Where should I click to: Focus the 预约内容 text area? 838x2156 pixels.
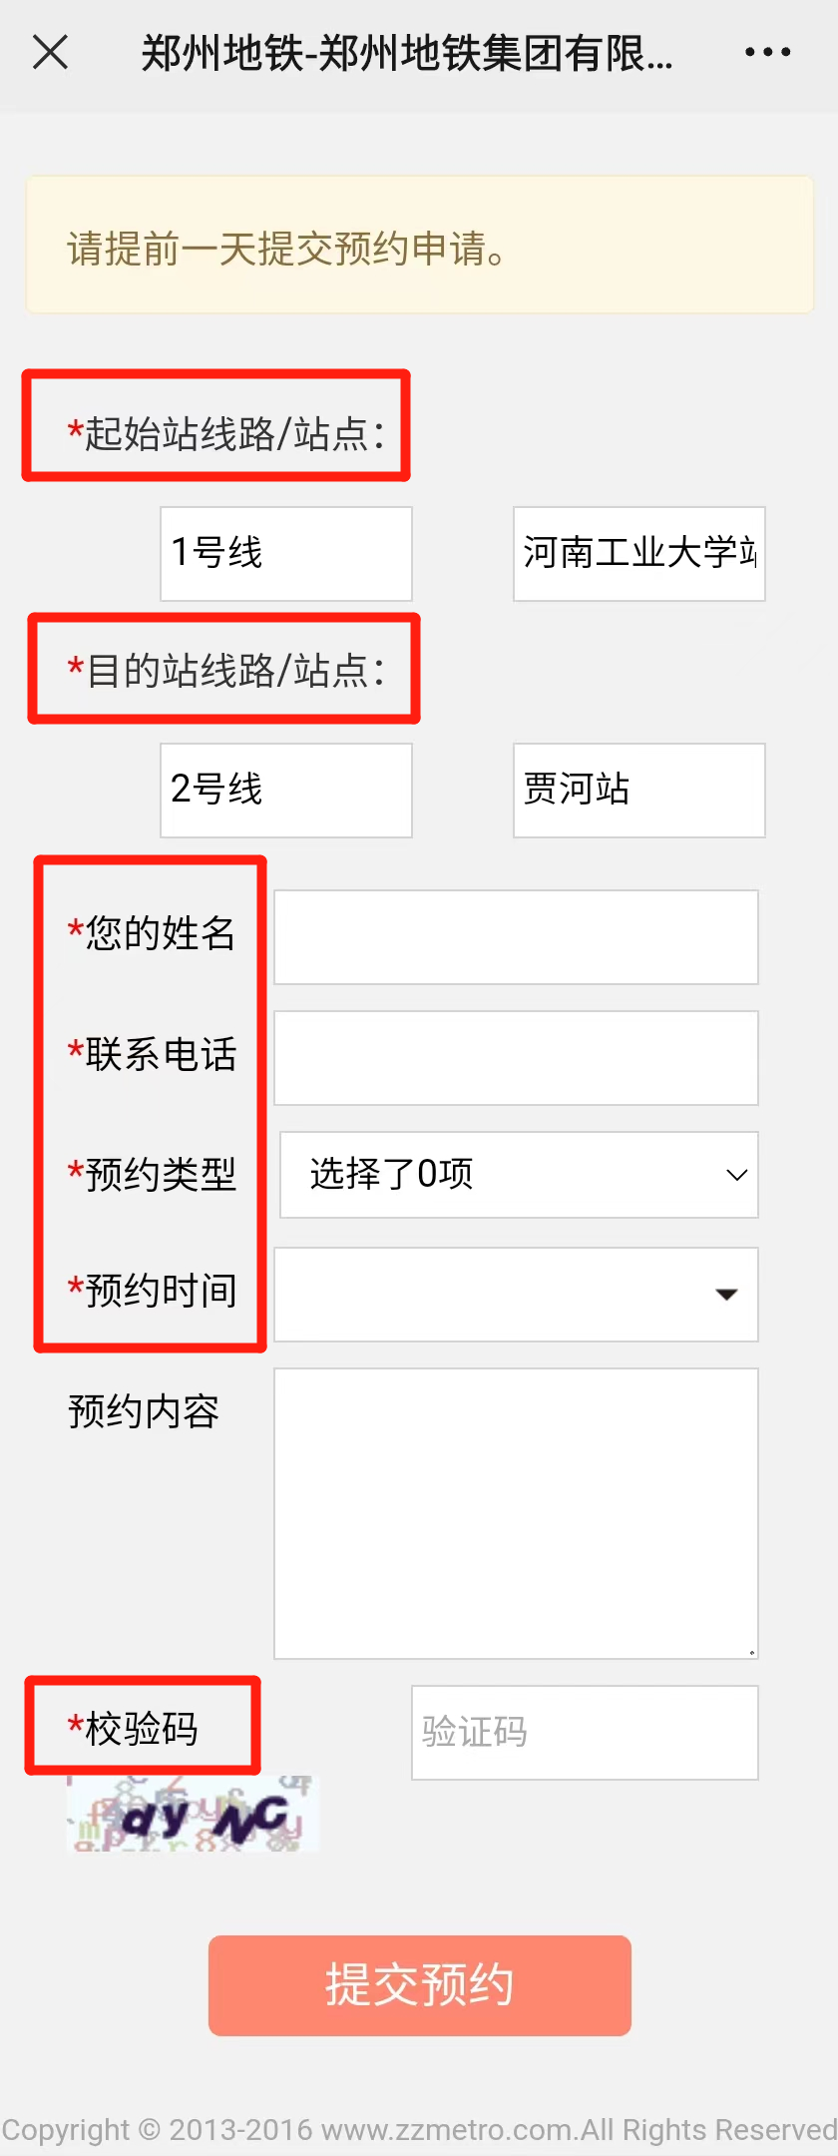click(516, 1513)
